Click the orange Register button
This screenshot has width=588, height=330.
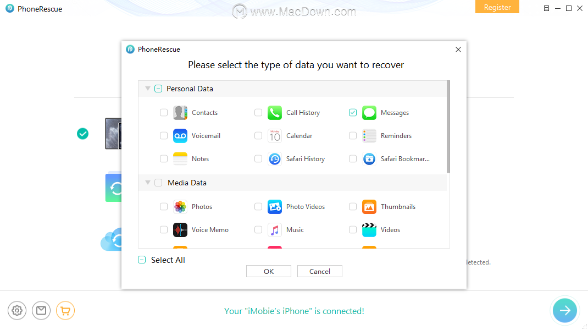497,7
